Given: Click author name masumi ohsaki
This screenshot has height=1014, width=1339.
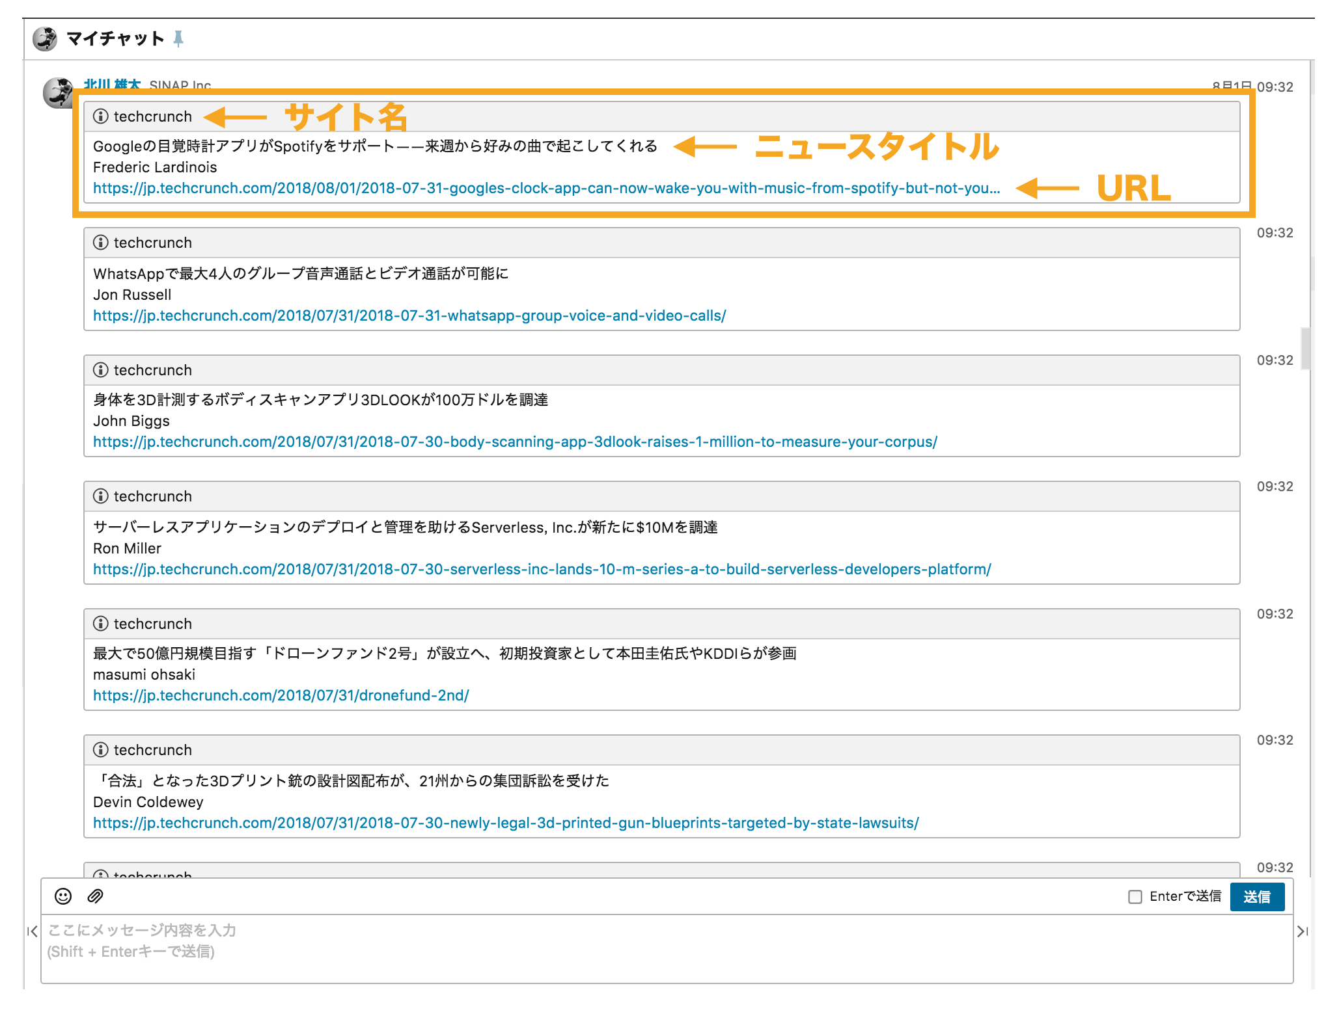Looking at the screenshot, I should 144,674.
